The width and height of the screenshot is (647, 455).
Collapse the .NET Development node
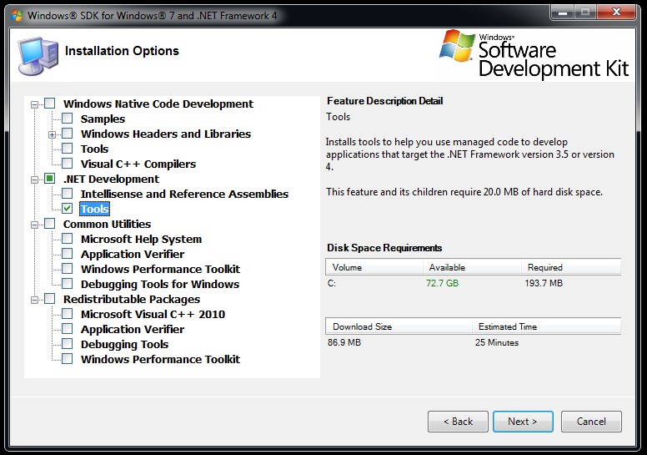[35, 179]
